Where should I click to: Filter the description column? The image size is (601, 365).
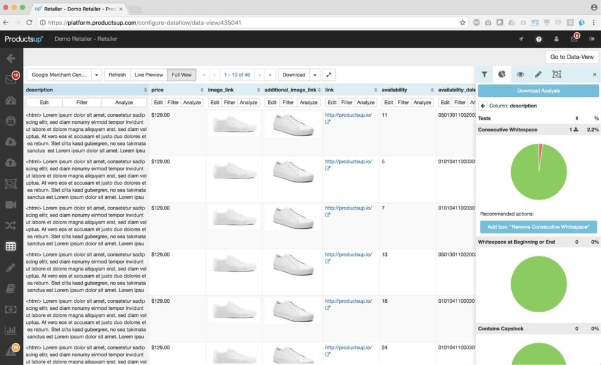coord(82,102)
